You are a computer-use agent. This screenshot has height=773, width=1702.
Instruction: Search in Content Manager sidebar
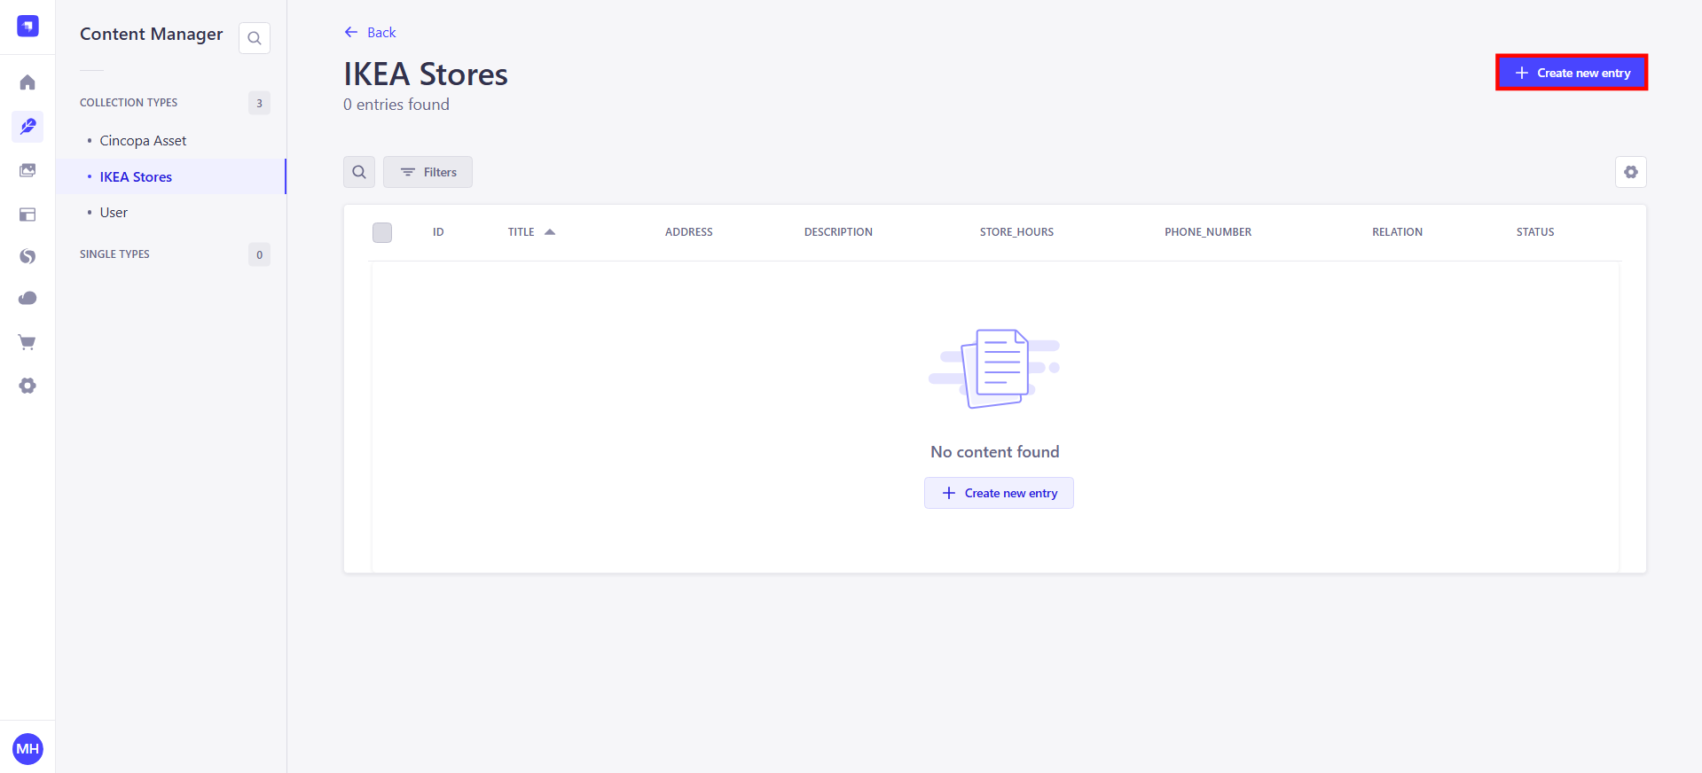coord(255,38)
